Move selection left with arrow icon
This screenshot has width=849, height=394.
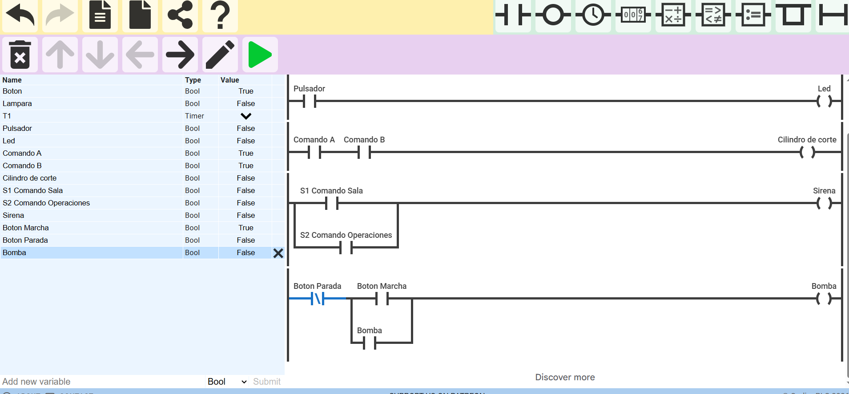pyautogui.click(x=140, y=55)
